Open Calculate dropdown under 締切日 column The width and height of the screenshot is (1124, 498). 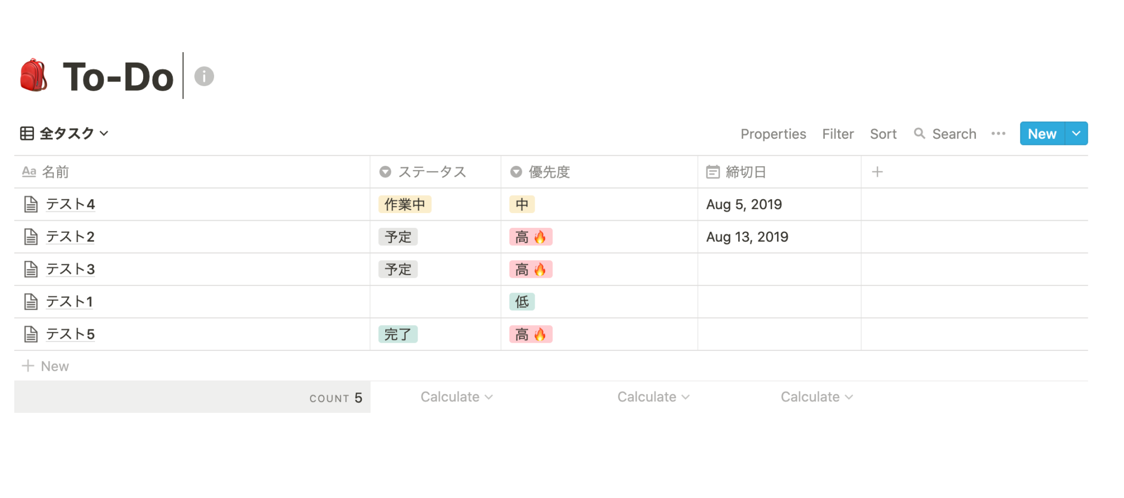(x=817, y=397)
